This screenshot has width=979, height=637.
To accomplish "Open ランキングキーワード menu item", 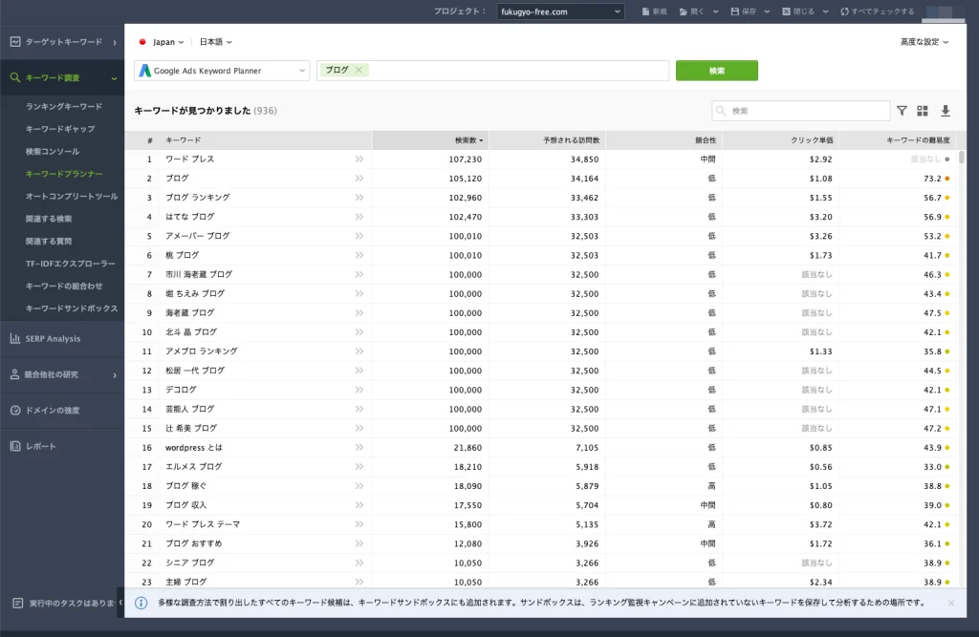I will pos(64,107).
